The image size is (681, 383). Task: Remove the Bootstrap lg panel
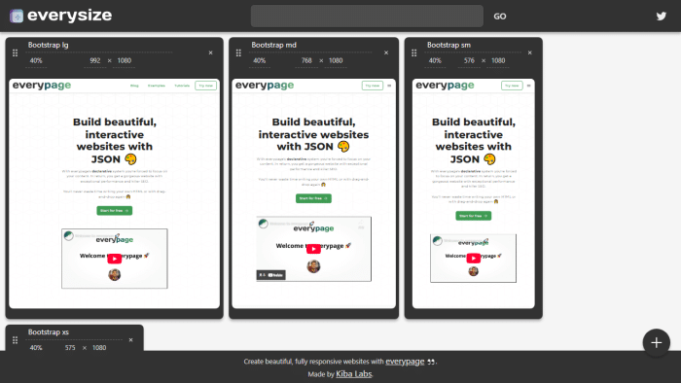coord(211,52)
